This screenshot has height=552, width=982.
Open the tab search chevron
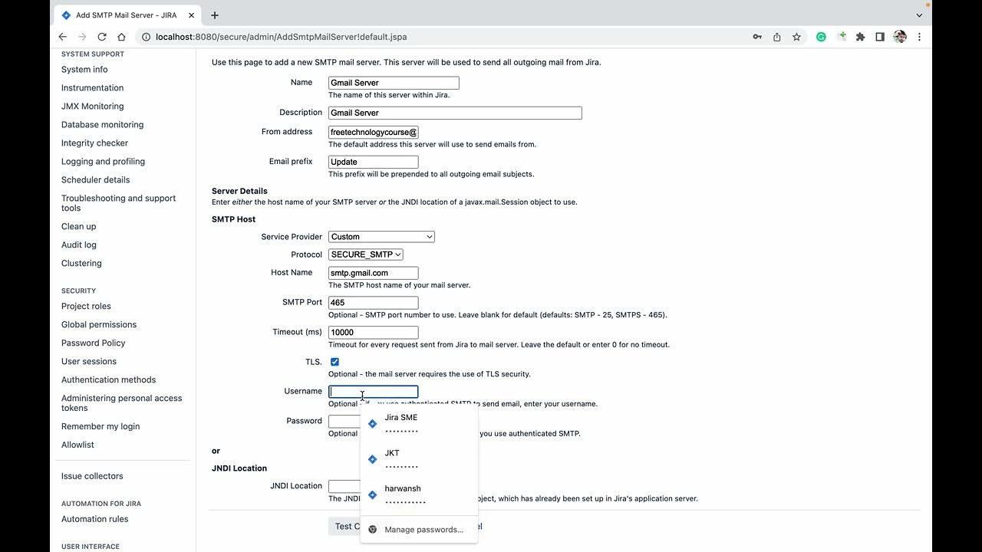pyautogui.click(x=919, y=15)
